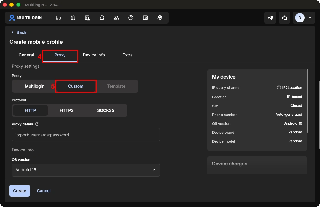Click the support headset icon
The image size is (320, 207).
[x=284, y=18]
